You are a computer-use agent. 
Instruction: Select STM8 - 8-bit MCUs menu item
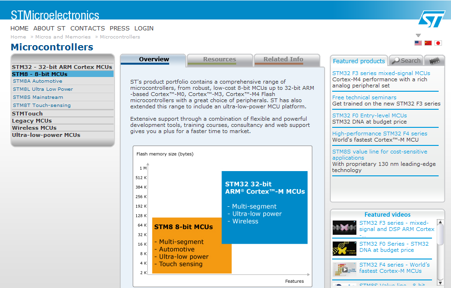click(62, 74)
